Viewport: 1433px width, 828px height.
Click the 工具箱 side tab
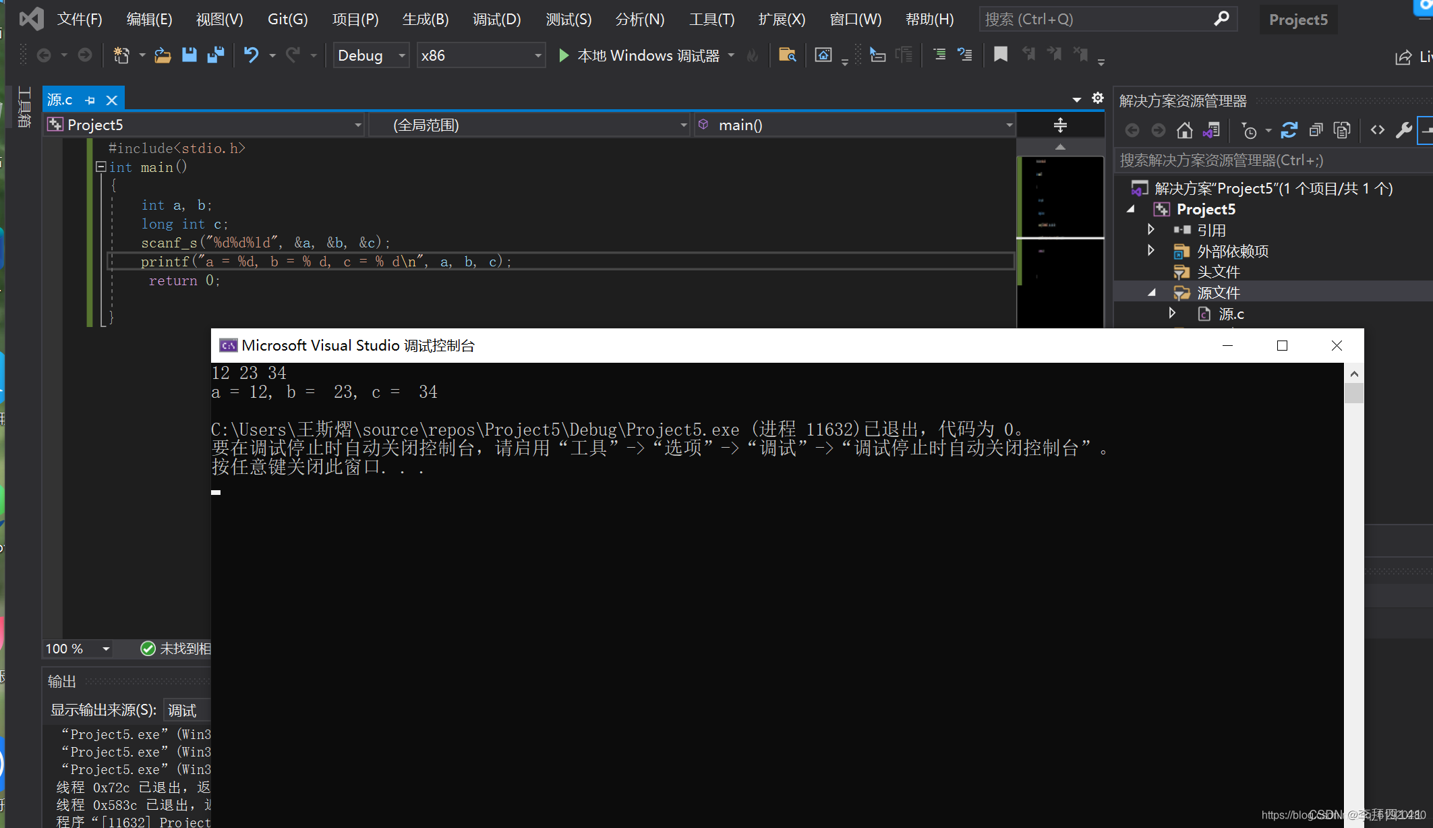pos(24,107)
